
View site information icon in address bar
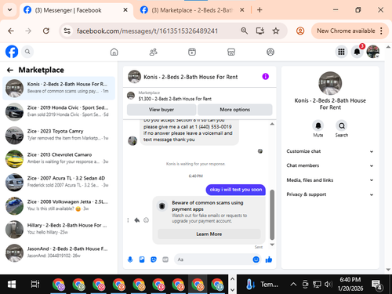click(x=67, y=31)
